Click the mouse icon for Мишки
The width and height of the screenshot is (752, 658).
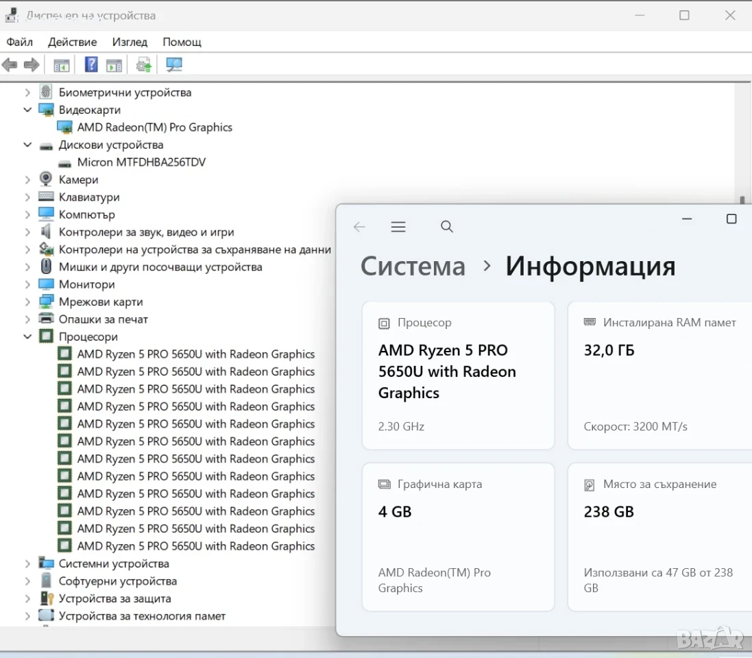coord(46,266)
